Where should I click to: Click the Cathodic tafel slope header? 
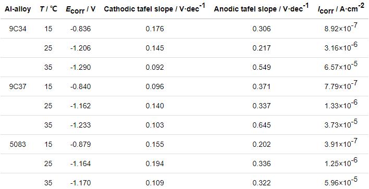tap(155, 9)
